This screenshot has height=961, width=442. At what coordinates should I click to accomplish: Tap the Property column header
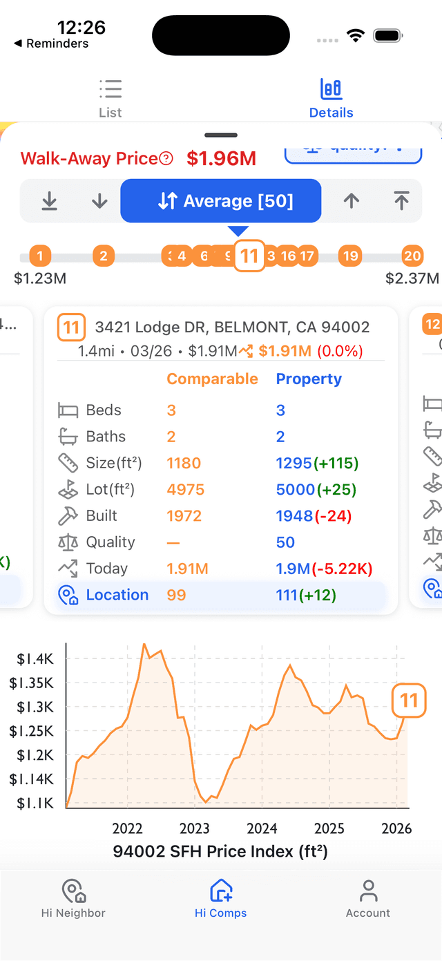[309, 379]
